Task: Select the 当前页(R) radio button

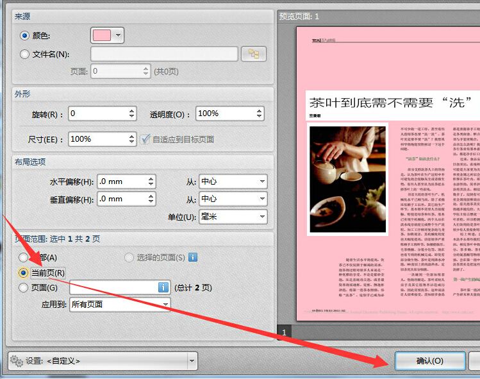Action: click(23, 273)
